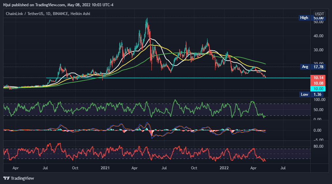
Task: Click the candle peak near the all-time high
Action: coord(147,20)
